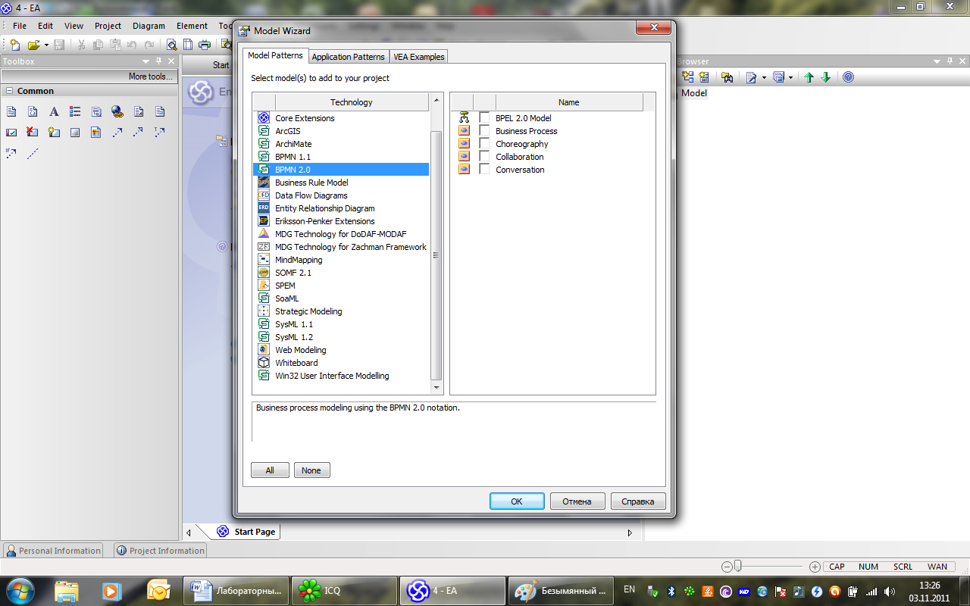This screenshot has width=970, height=606.
Task: Click the zoom-in plus button in status bar
Action: 815,567
